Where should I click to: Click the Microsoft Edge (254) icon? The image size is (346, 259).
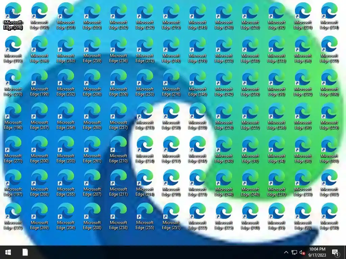coord(145,149)
